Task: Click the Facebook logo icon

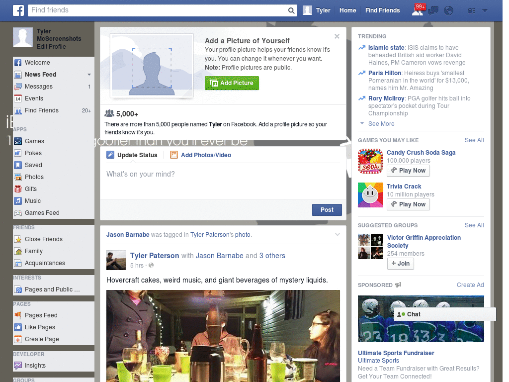Action: point(18,10)
